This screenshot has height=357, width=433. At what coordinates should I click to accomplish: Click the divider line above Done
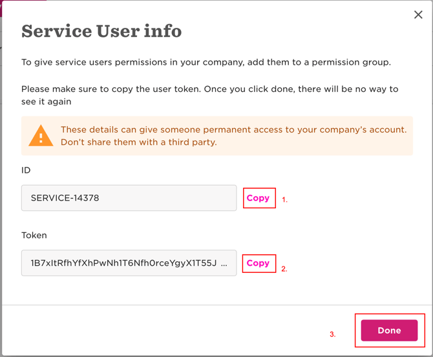[216, 305]
